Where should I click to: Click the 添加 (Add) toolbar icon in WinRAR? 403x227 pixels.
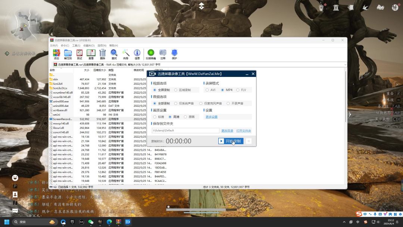point(56,54)
